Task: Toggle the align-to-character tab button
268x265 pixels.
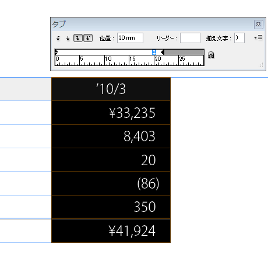Action: click(x=88, y=38)
